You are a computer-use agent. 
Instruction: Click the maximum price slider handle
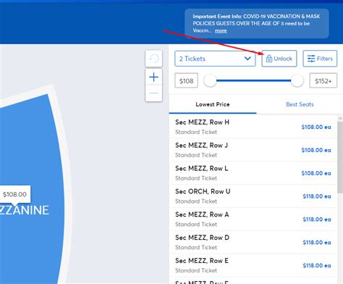pyautogui.click(x=297, y=80)
